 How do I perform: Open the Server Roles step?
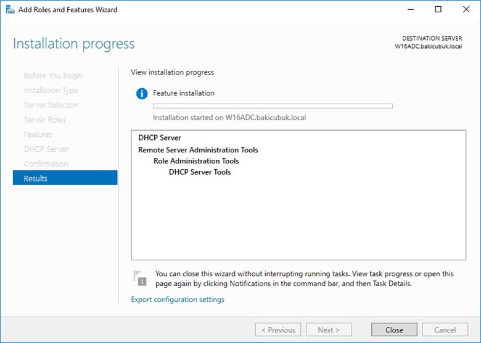[x=44, y=120]
